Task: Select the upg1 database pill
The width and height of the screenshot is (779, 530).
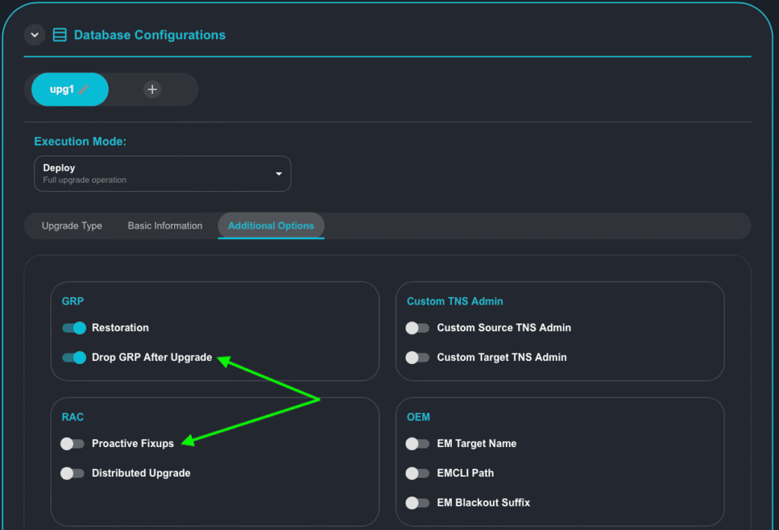Action: (x=62, y=90)
